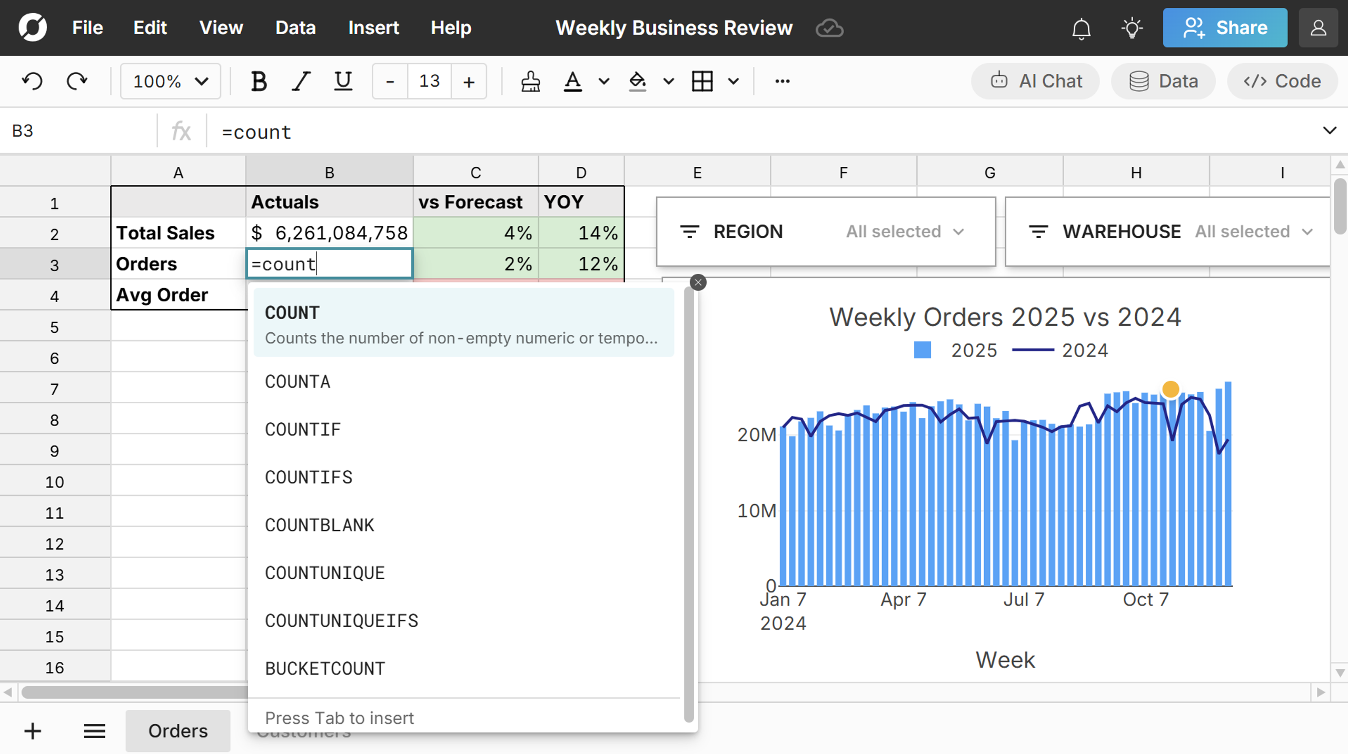Expand the formula bar chevron
This screenshot has height=754, width=1348.
point(1329,131)
